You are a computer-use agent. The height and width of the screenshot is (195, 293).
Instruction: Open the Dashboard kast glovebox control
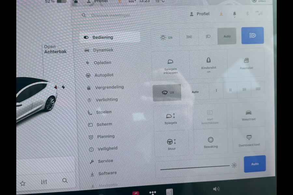(249, 140)
